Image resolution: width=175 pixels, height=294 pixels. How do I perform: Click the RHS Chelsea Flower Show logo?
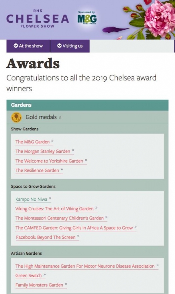pyautogui.click(x=38, y=19)
